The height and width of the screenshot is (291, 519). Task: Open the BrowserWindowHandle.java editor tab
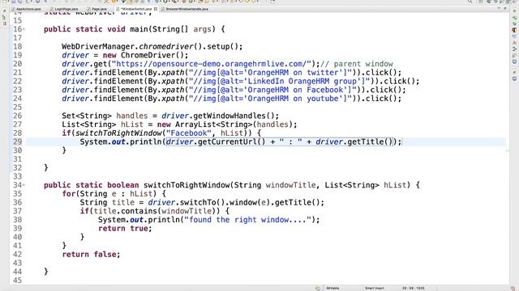[186, 9]
